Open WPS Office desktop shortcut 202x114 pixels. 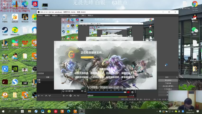25,44
